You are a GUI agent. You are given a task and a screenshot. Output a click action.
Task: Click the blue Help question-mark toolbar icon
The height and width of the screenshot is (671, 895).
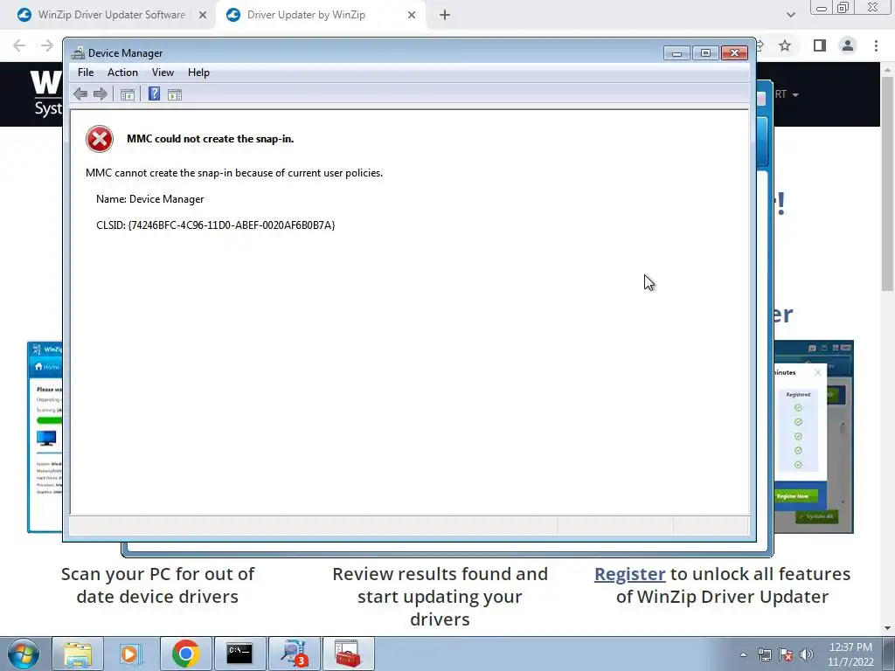click(x=154, y=93)
